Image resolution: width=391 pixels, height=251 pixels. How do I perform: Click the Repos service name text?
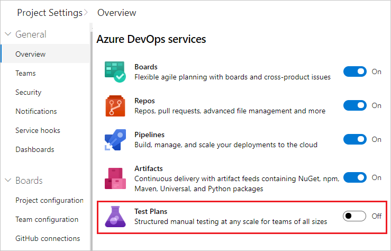coord(144,101)
